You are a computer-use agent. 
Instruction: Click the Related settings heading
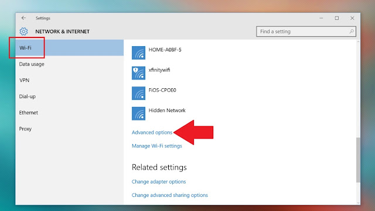click(159, 167)
